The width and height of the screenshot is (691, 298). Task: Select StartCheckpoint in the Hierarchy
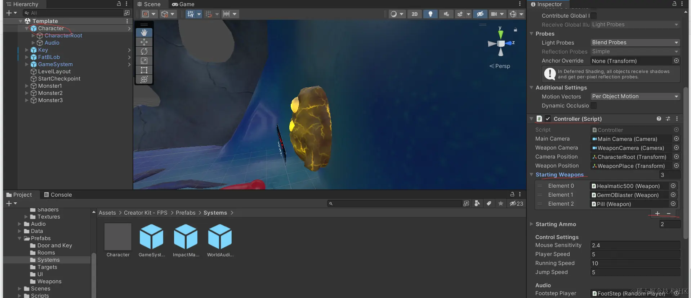pos(59,79)
